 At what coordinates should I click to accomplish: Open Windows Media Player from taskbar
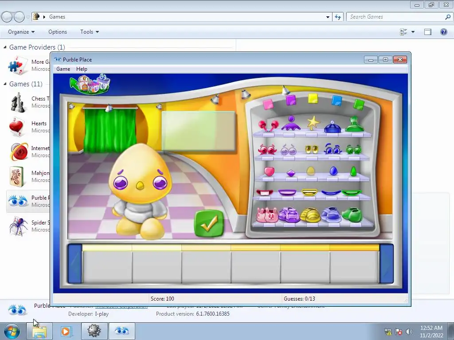tap(66, 331)
